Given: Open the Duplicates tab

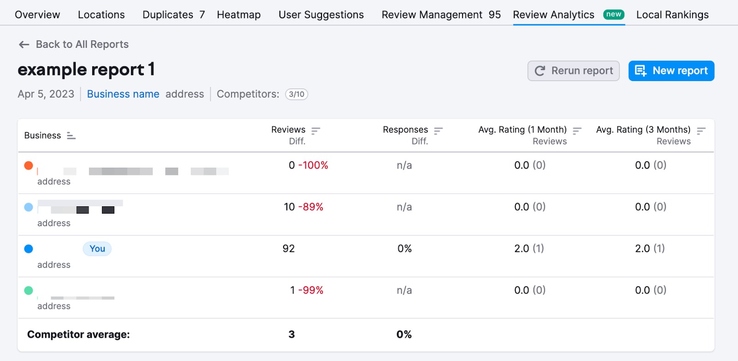Looking at the screenshot, I should tap(173, 15).
